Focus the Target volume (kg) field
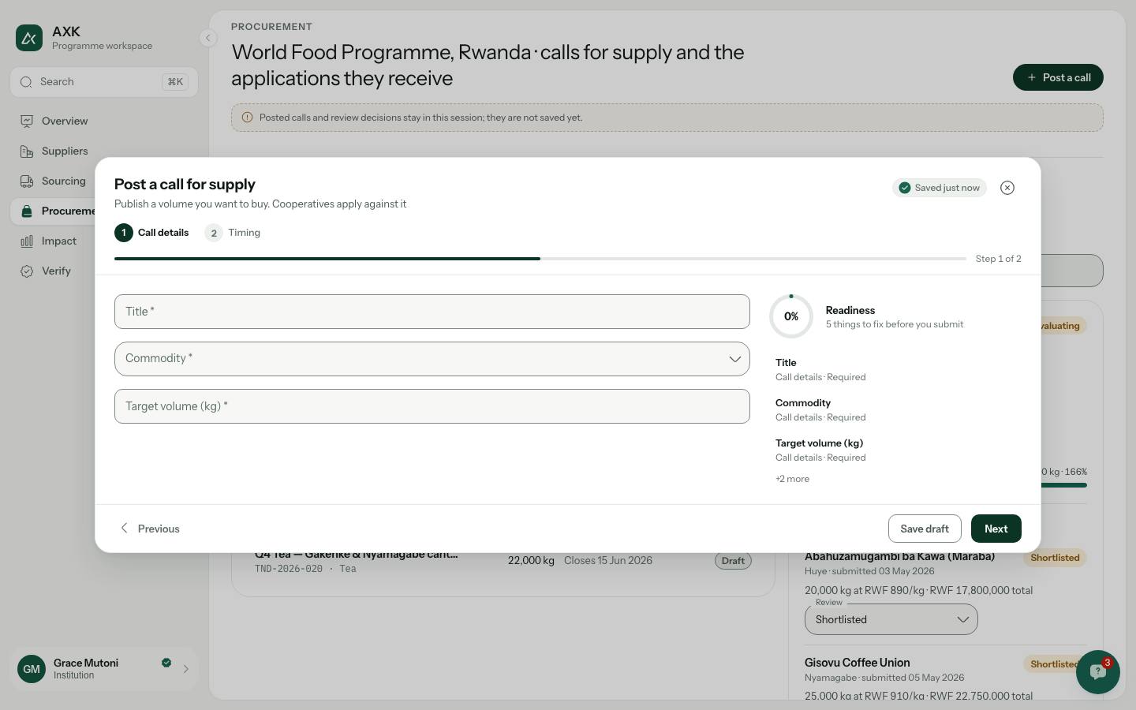 [x=432, y=406]
